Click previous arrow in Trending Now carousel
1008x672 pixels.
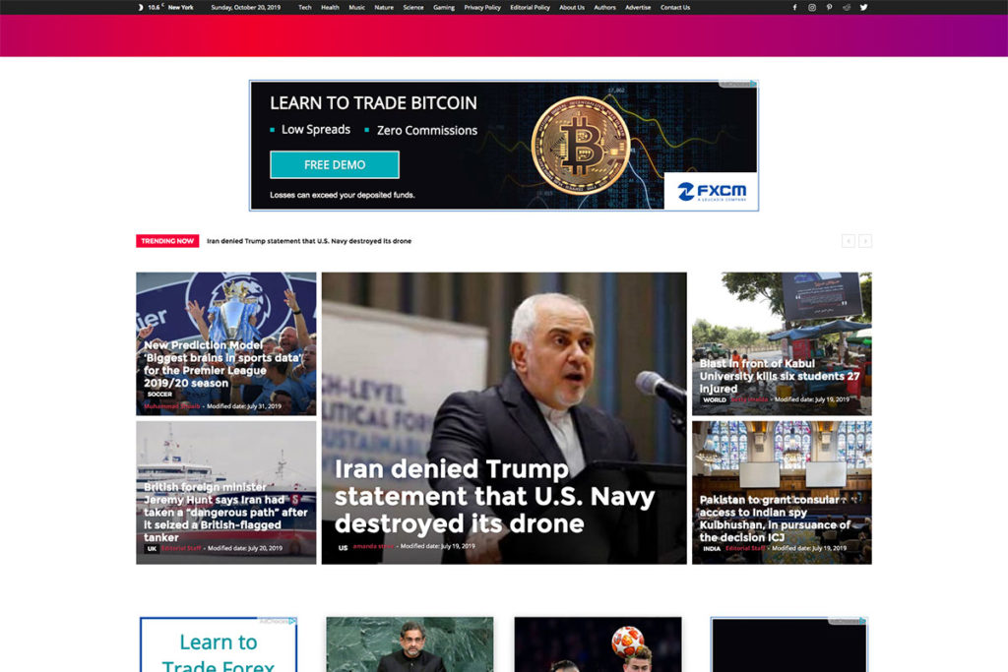(848, 240)
